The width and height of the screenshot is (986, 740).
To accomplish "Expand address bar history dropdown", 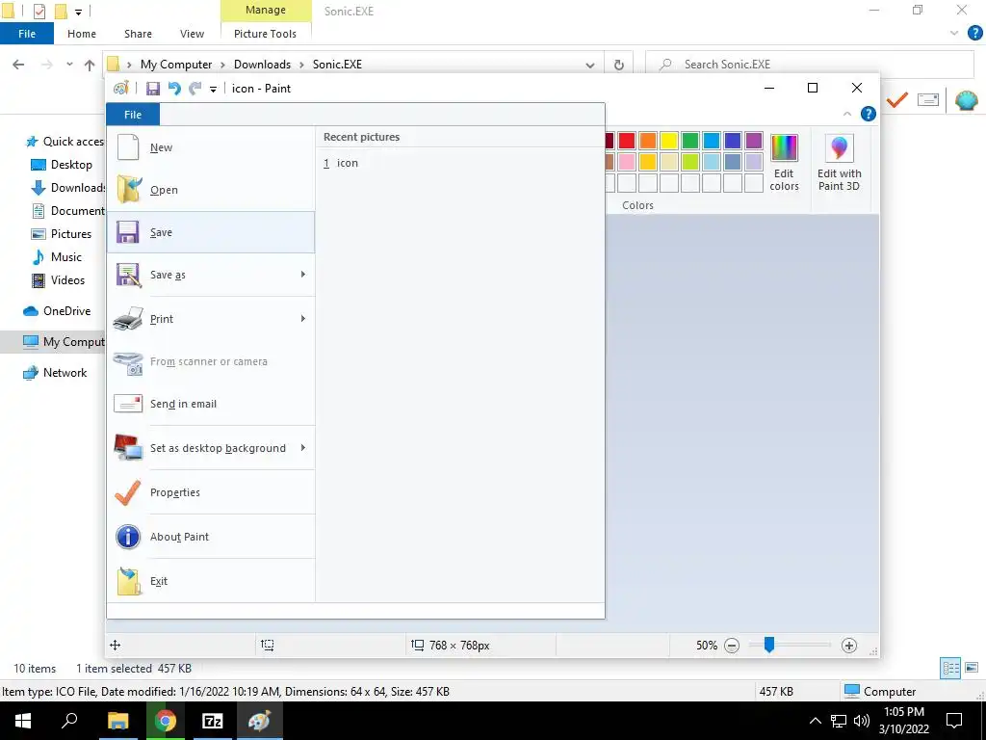I will point(590,65).
